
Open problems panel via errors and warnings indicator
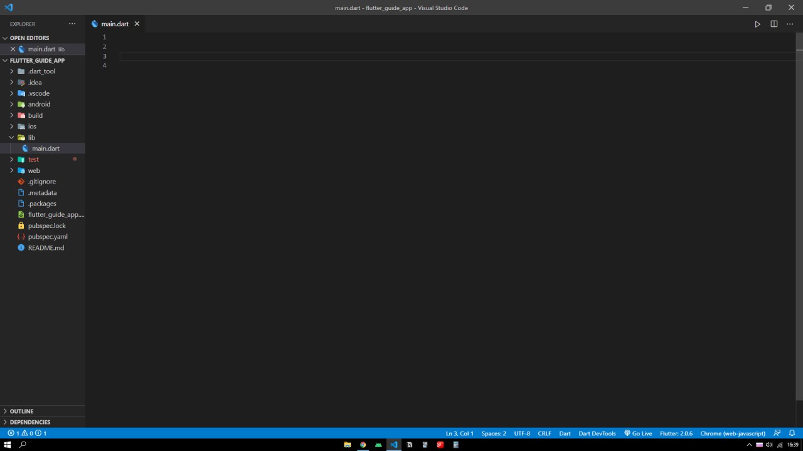pos(27,433)
